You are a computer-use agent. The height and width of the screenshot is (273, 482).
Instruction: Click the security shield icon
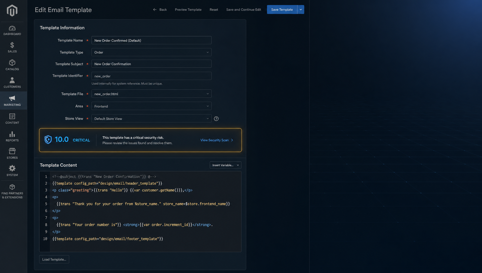point(48,140)
